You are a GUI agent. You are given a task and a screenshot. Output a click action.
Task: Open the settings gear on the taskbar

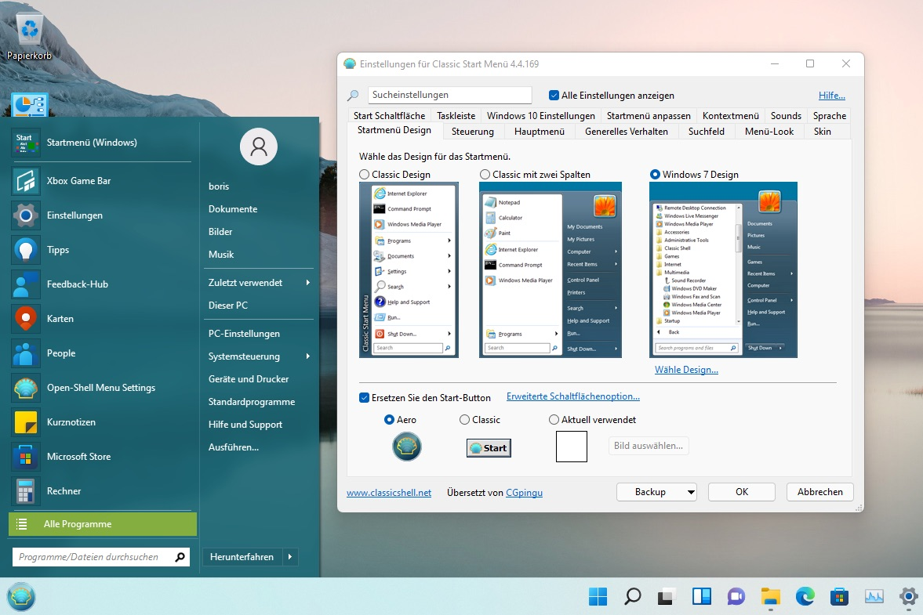(x=908, y=597)
